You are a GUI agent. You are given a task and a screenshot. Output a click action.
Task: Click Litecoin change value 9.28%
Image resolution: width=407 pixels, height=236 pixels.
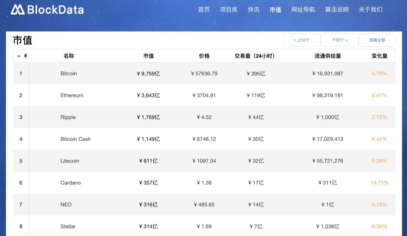(x=379, y=161)
